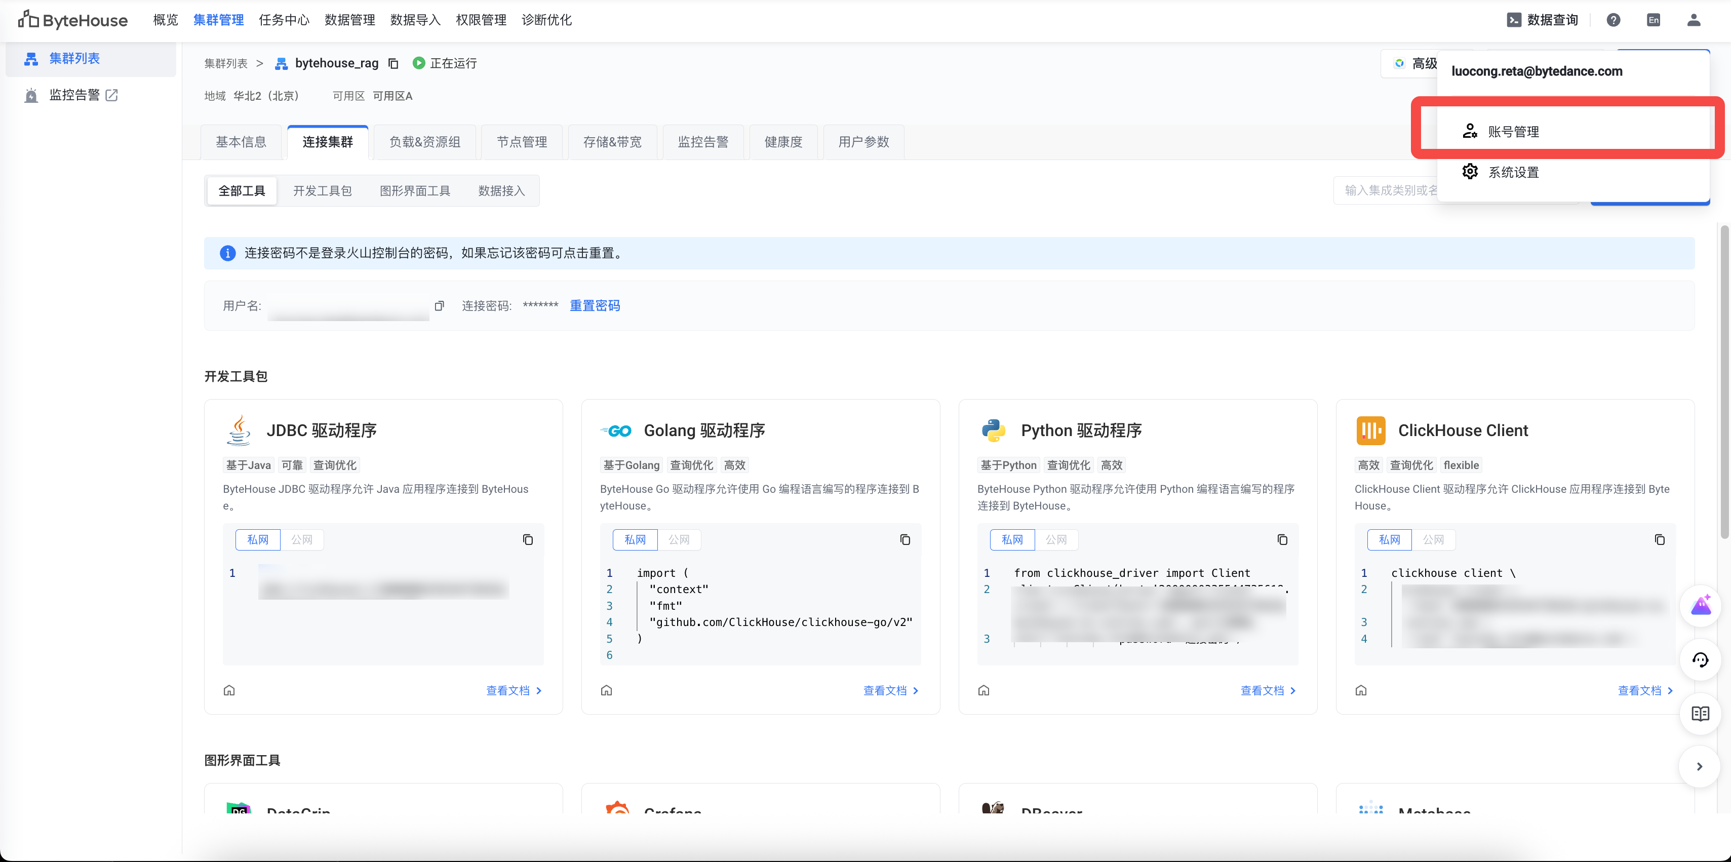This screenshot has width=1731, height=862.
Task: Copy the bytehouse_rag cluster name
Action: tap(394, 63)
